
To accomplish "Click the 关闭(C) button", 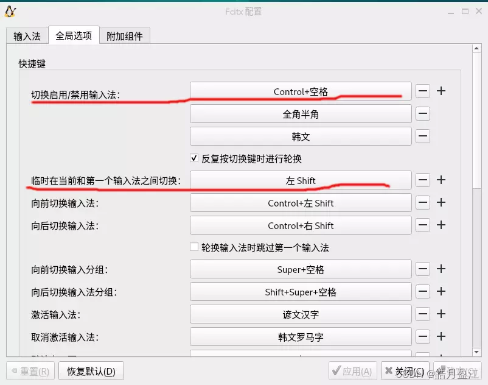I will coord(405,371).
